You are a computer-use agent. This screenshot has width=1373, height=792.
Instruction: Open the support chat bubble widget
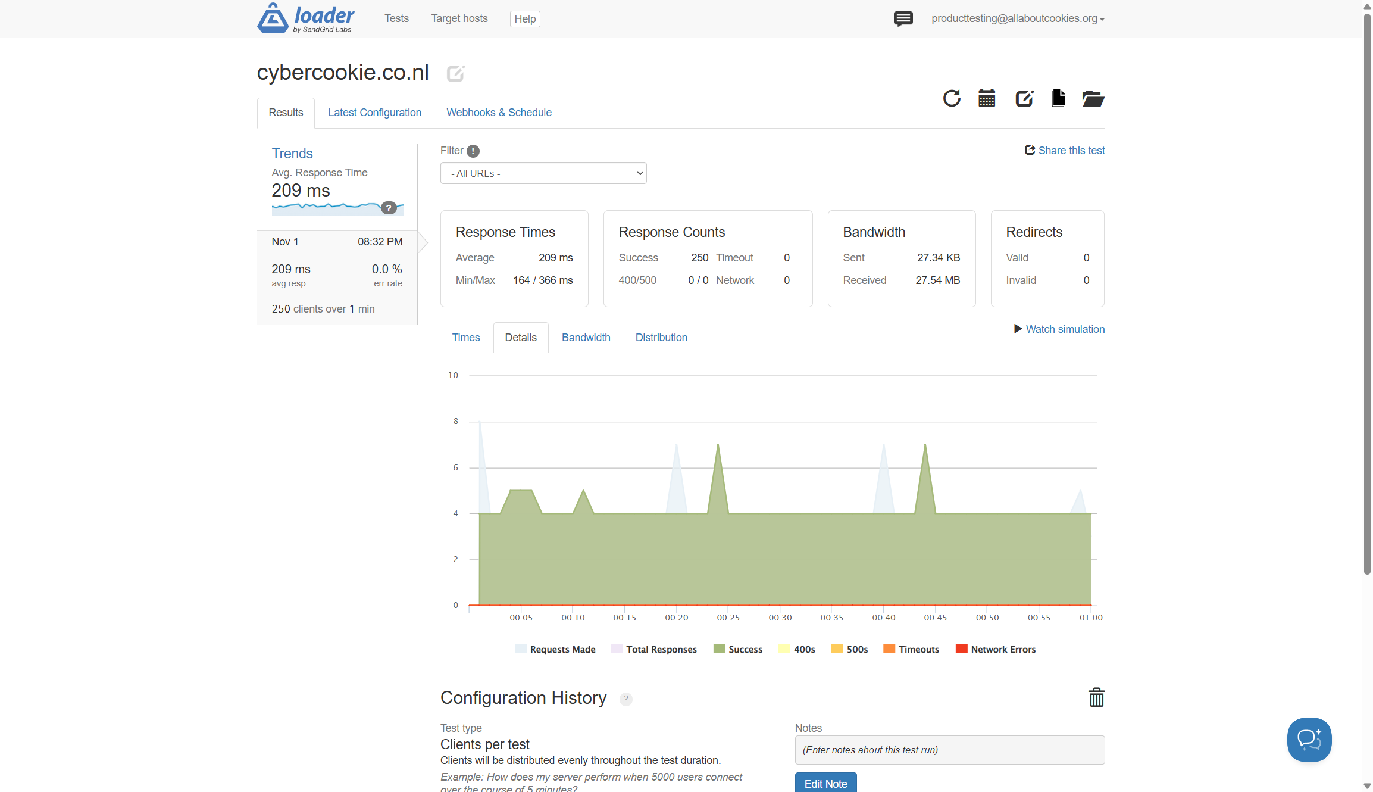[x=1309, y=740]
